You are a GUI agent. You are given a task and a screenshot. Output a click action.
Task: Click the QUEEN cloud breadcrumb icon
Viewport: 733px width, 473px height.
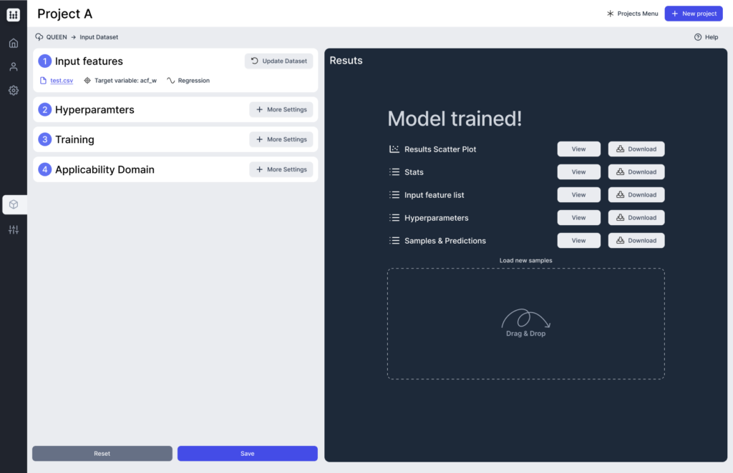tap(39, 37)
